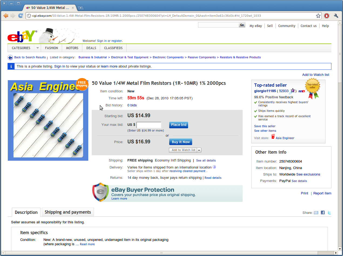Viewport: 343px width, 256px height.
Task: Bookmark the page using the address bar star
Action: point(318,16)
